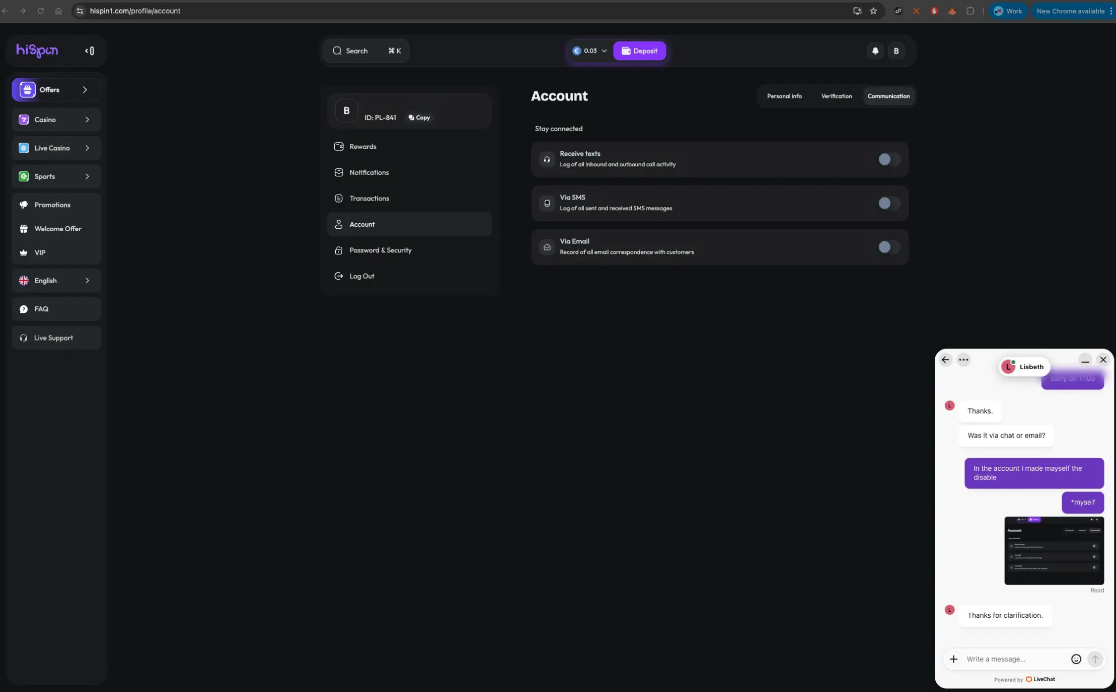Expand the Sports submenu chevron
This screenshot has height=692, width=1116.
coord(87,177)
